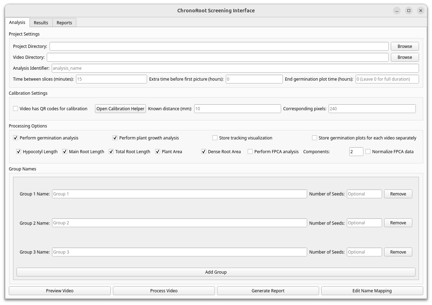Click the Analysis Identifier input field
Screen dimensions: 432x305
235,68
